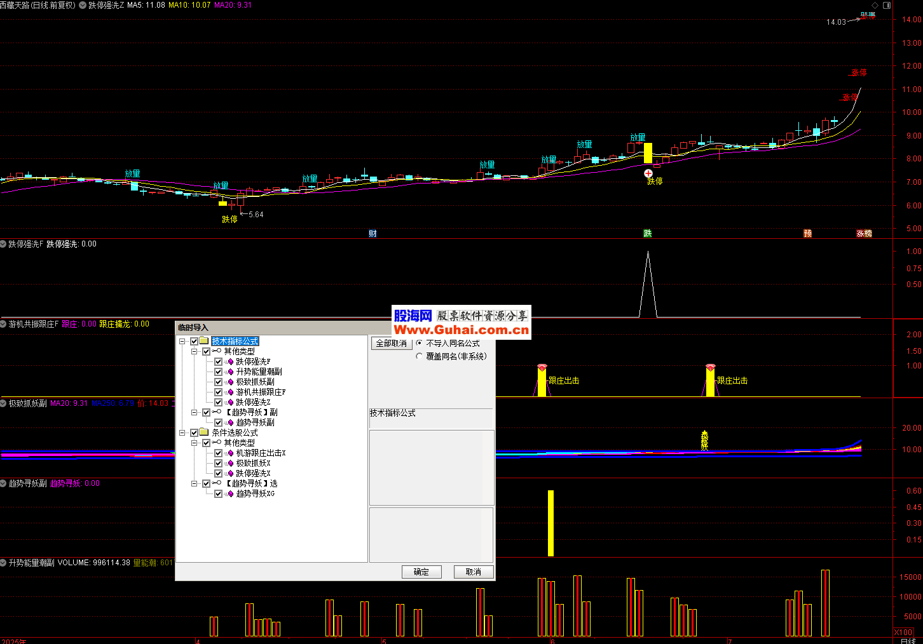This screenshot has height=644, width=923.
Task: Click the 5.64 low price annotation
Action: [256, 215]
